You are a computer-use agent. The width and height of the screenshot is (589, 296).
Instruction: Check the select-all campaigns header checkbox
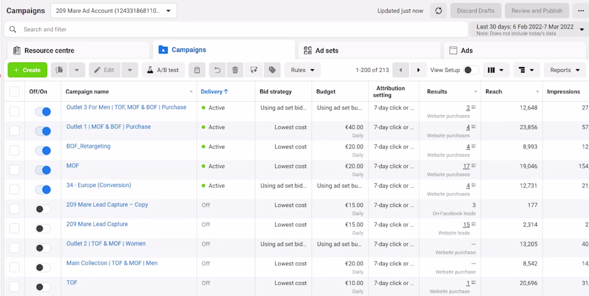(x=14, y=91)
